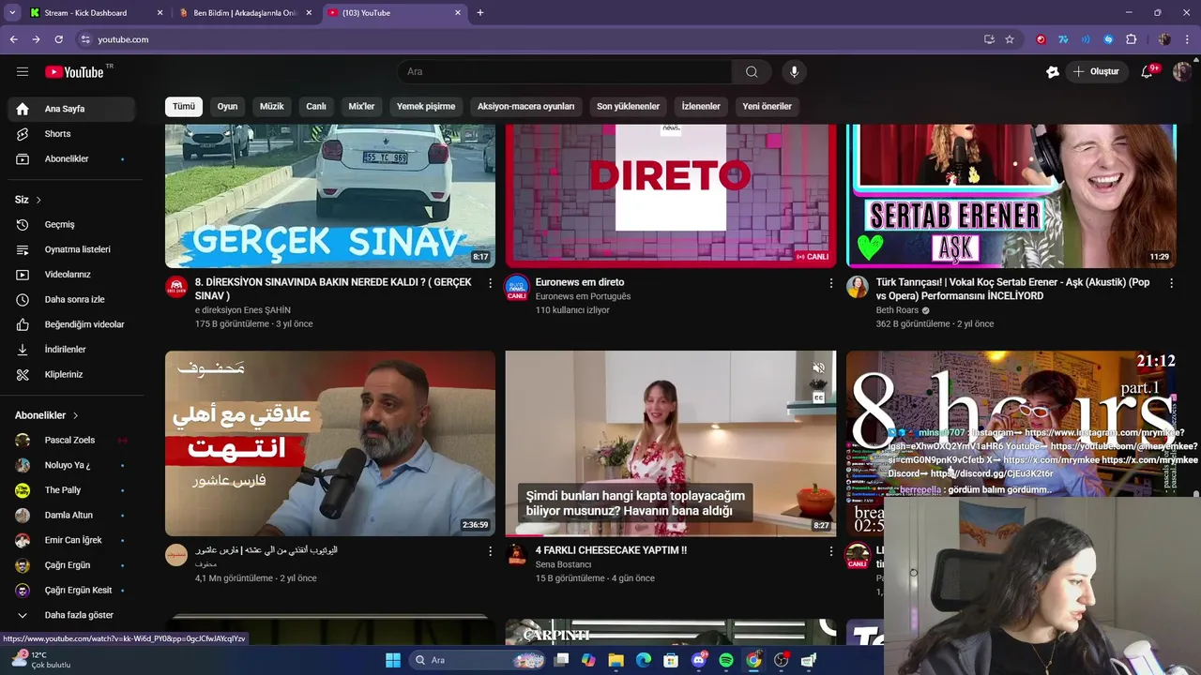Open the notifications bell

pos(1147,72)
